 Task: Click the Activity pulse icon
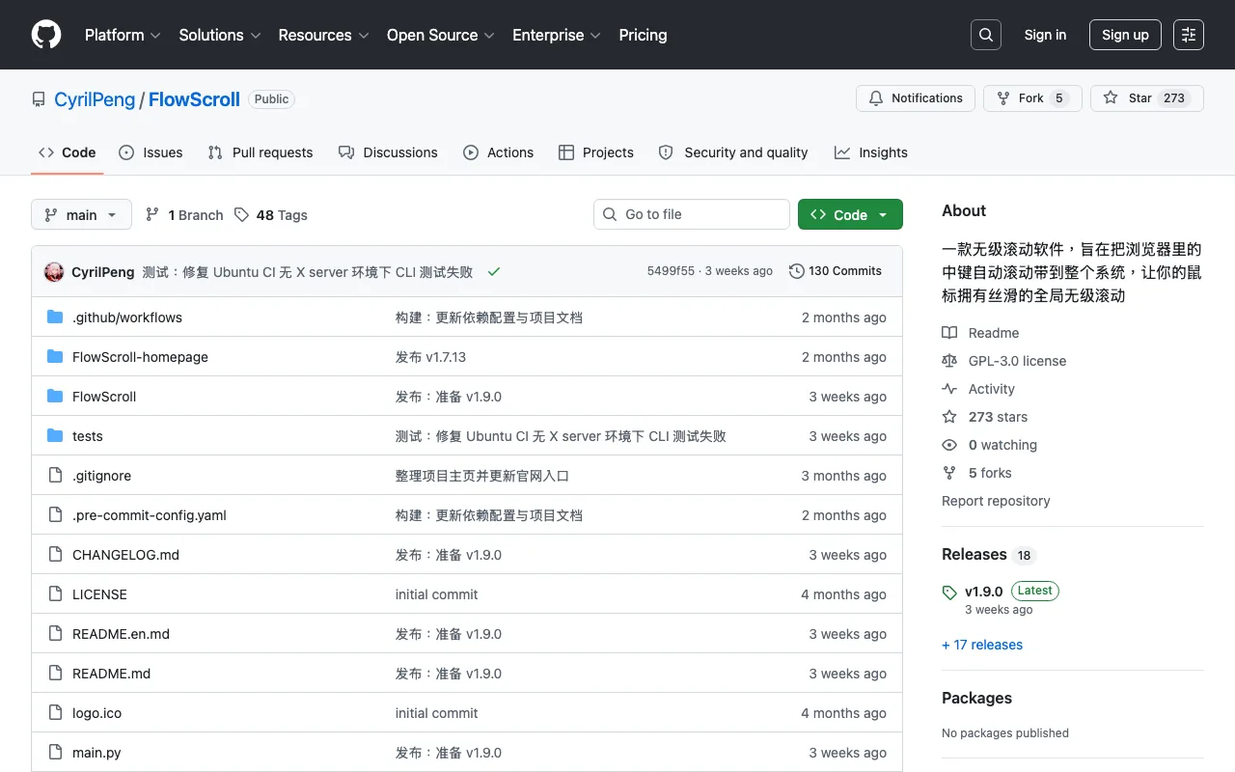949,389
